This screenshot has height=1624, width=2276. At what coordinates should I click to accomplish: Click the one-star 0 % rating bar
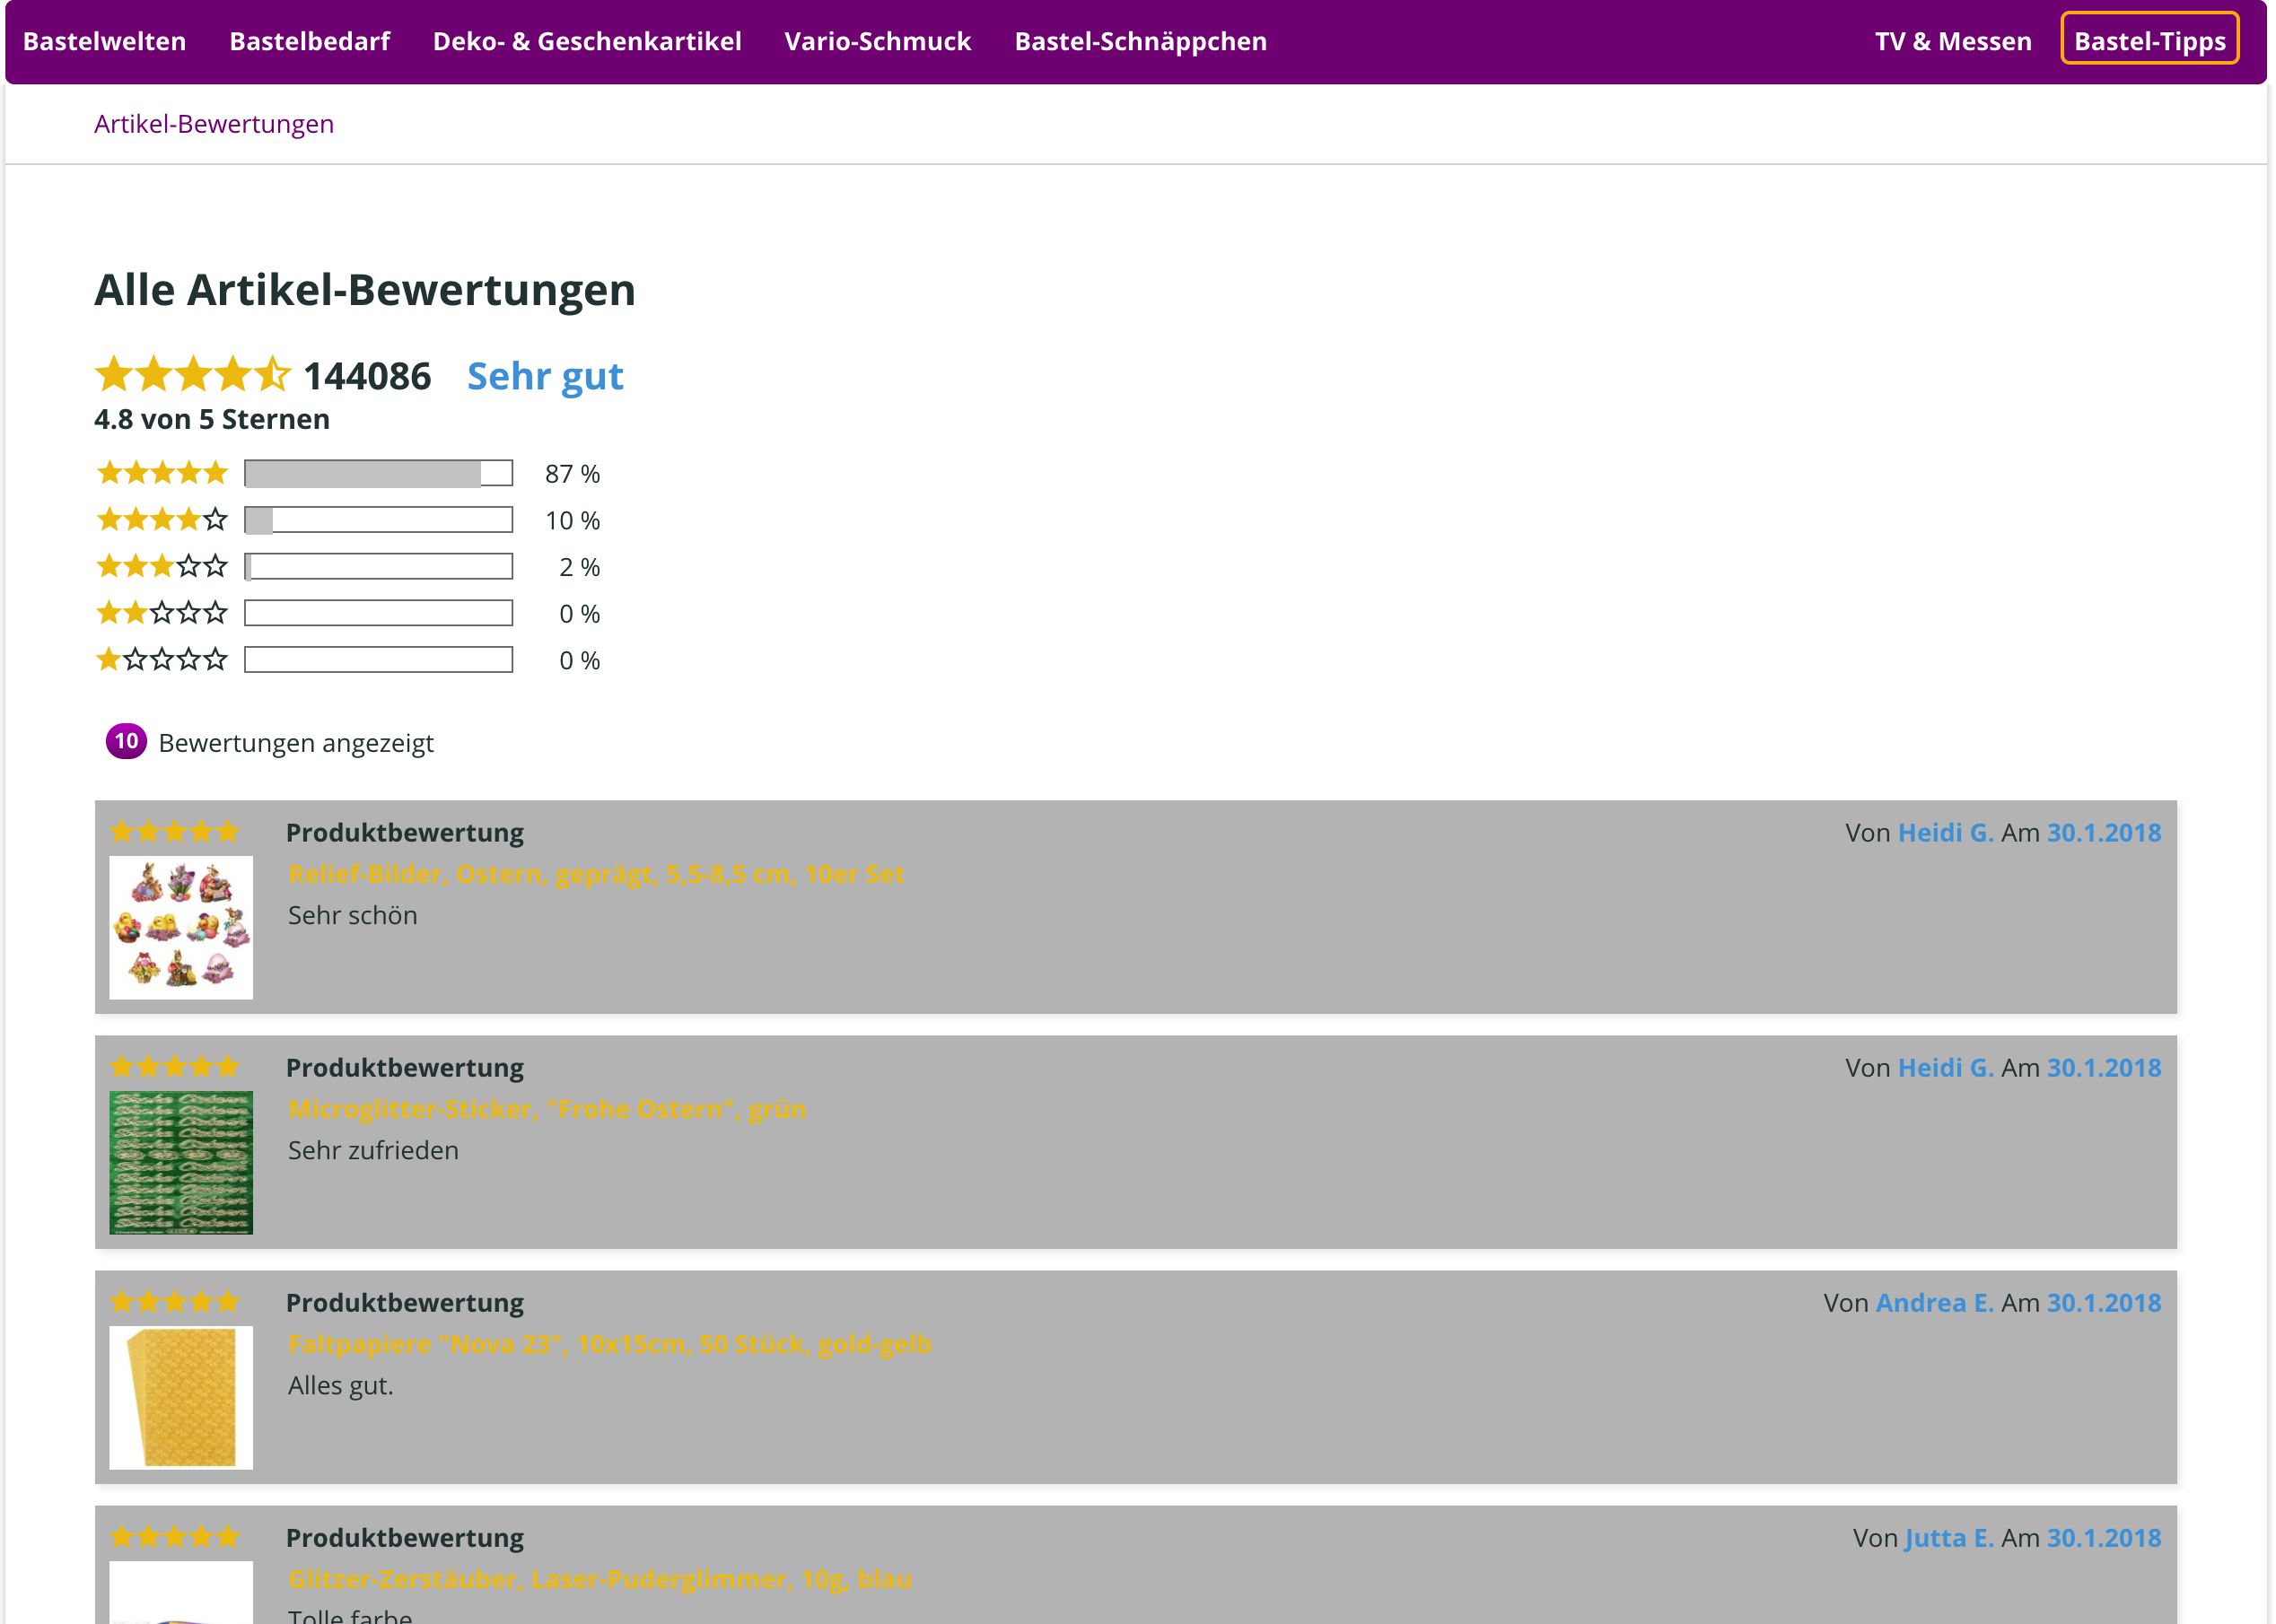tap(379, 660)
